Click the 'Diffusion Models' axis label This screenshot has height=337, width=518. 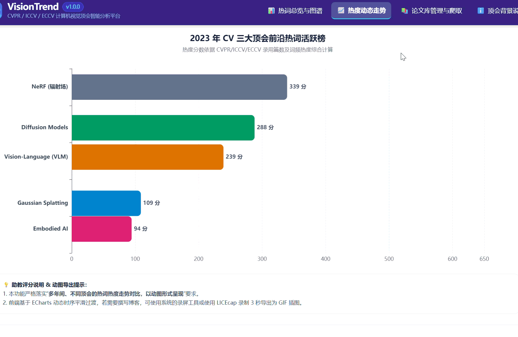click(45, 127)
